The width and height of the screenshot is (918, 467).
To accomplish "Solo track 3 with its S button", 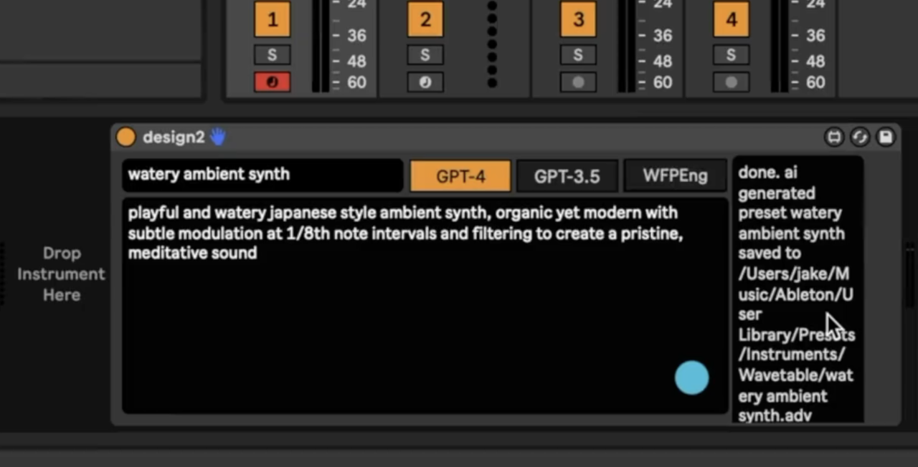I will click(578, 54).
